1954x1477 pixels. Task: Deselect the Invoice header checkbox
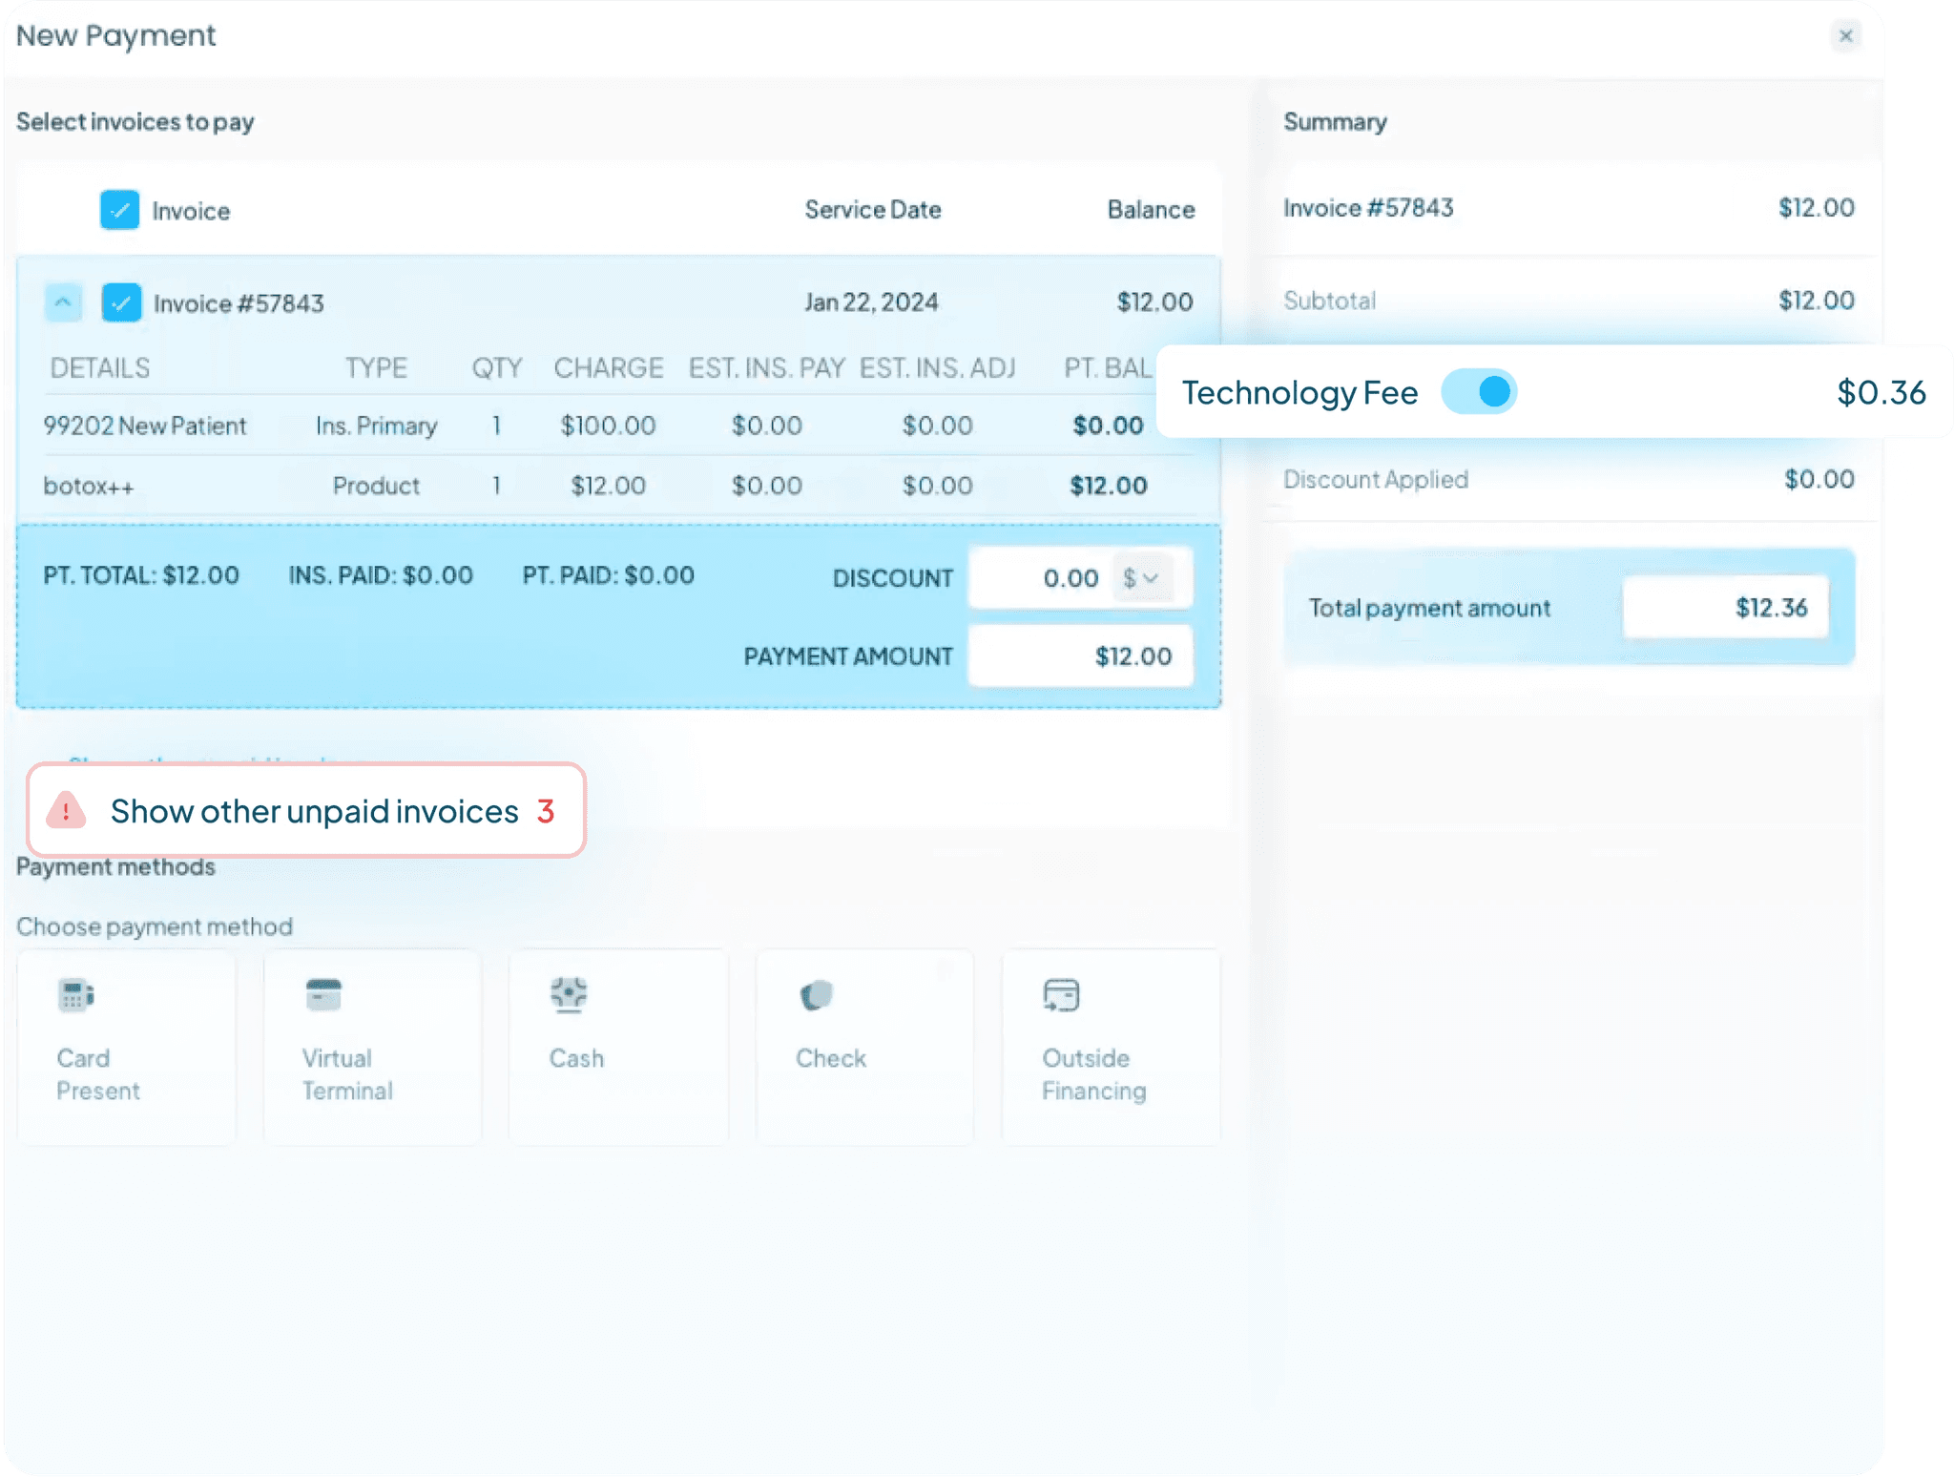pos(118,210)
